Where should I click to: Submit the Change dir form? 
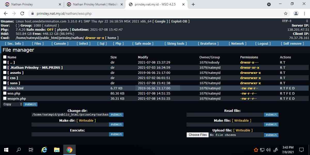point(116,114)
